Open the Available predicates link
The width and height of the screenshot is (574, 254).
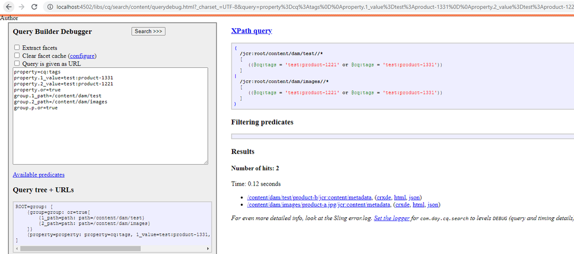(x=38, y=175)
